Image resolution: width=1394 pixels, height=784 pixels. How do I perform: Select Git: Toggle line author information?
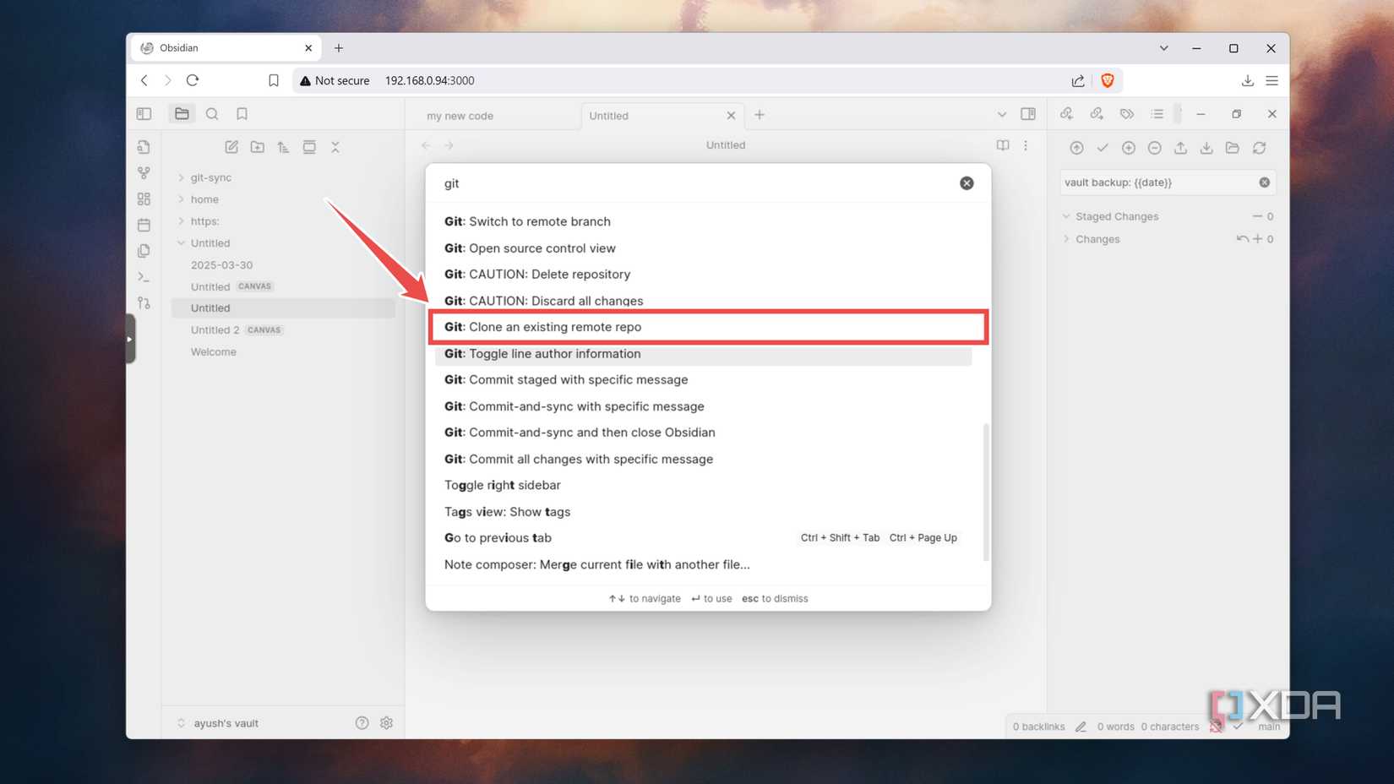(x=703, y=354)
